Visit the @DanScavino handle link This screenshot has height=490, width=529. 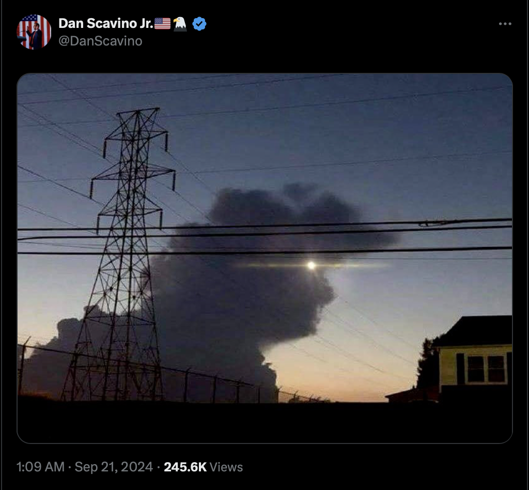[x=100, y=41]
